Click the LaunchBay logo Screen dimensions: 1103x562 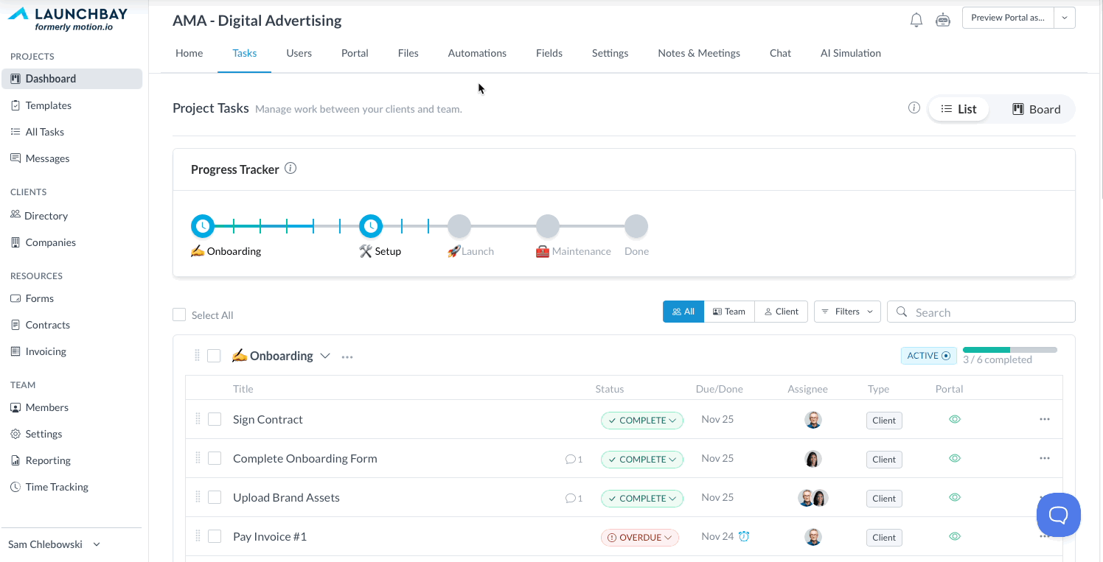tap(68, 18)
